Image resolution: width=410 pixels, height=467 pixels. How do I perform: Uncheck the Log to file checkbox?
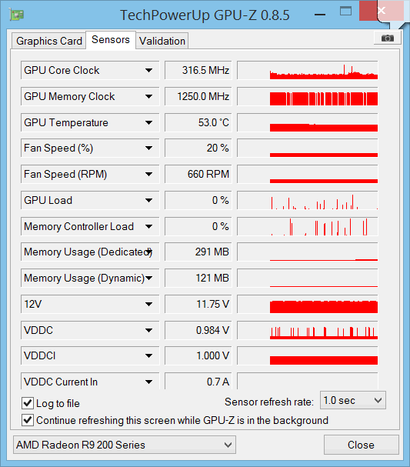coord(28,403)
